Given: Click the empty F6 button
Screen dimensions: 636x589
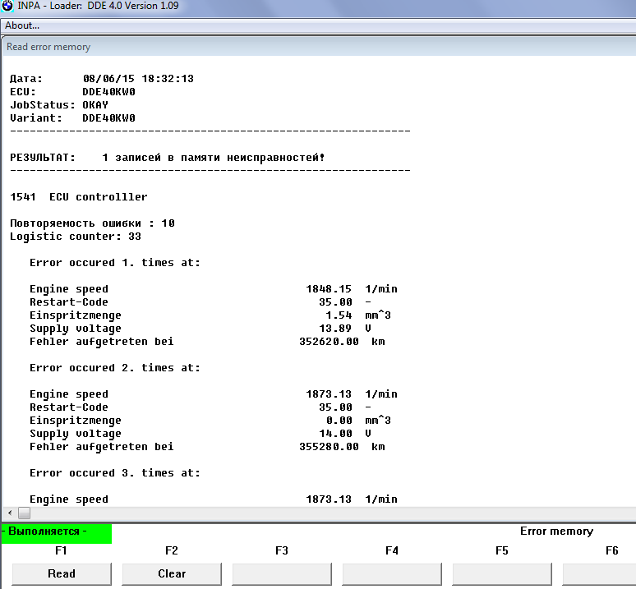Looking at the screenshot, I should click(599, 573).
